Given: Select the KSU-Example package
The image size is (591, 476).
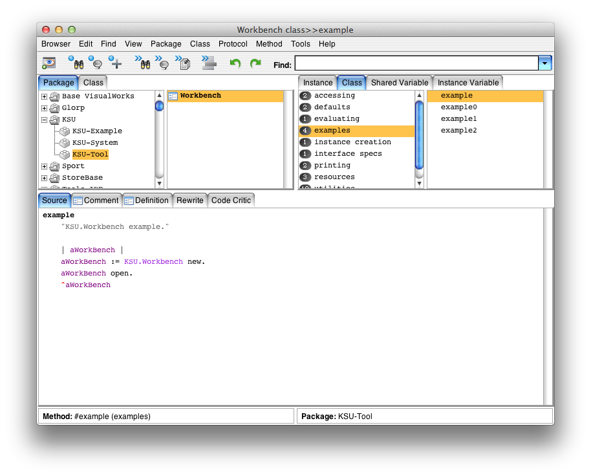Looking at the screenshot, I should pyautogui.click(x=97, y=131).
